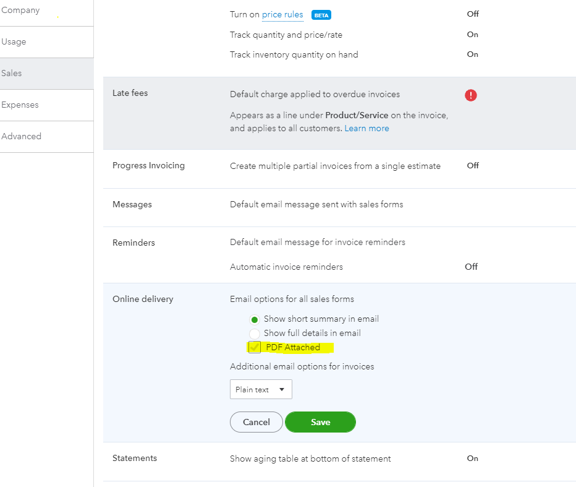The image size is (576, 487).
Task: Toggle the PDF Attached checkbox
Action: (x=254, y=347)
